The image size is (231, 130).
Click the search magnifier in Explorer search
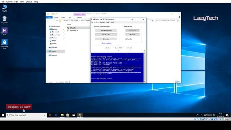[178, 21]
